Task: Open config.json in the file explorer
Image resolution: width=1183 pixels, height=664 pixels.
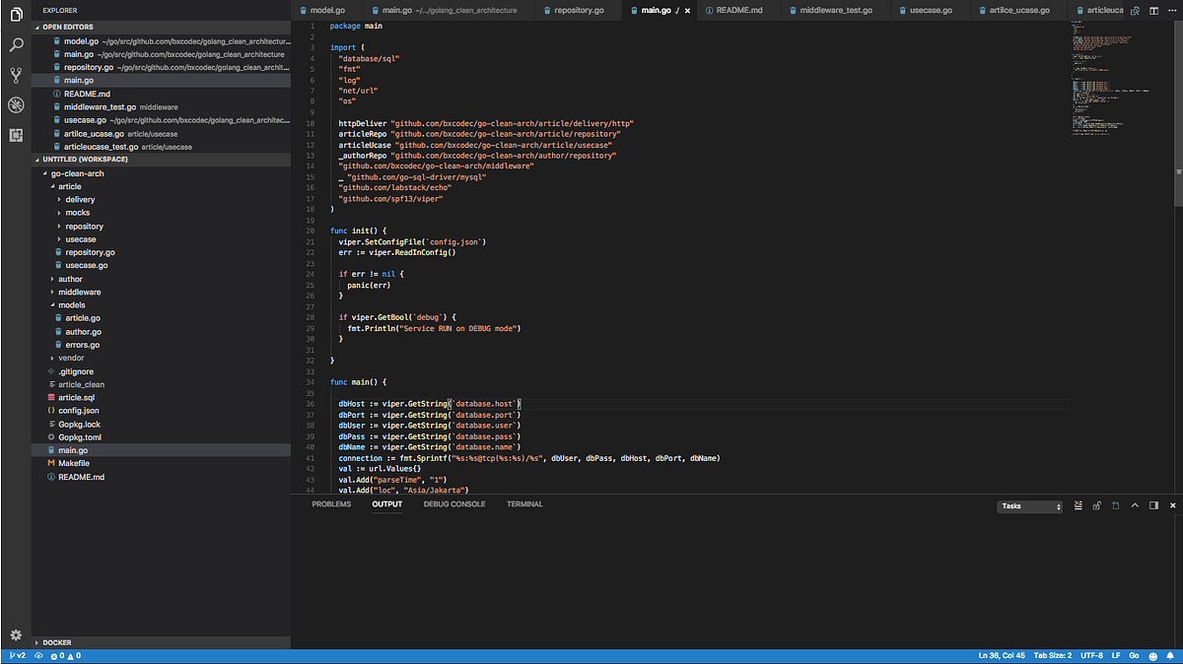Action: (78, 411)
